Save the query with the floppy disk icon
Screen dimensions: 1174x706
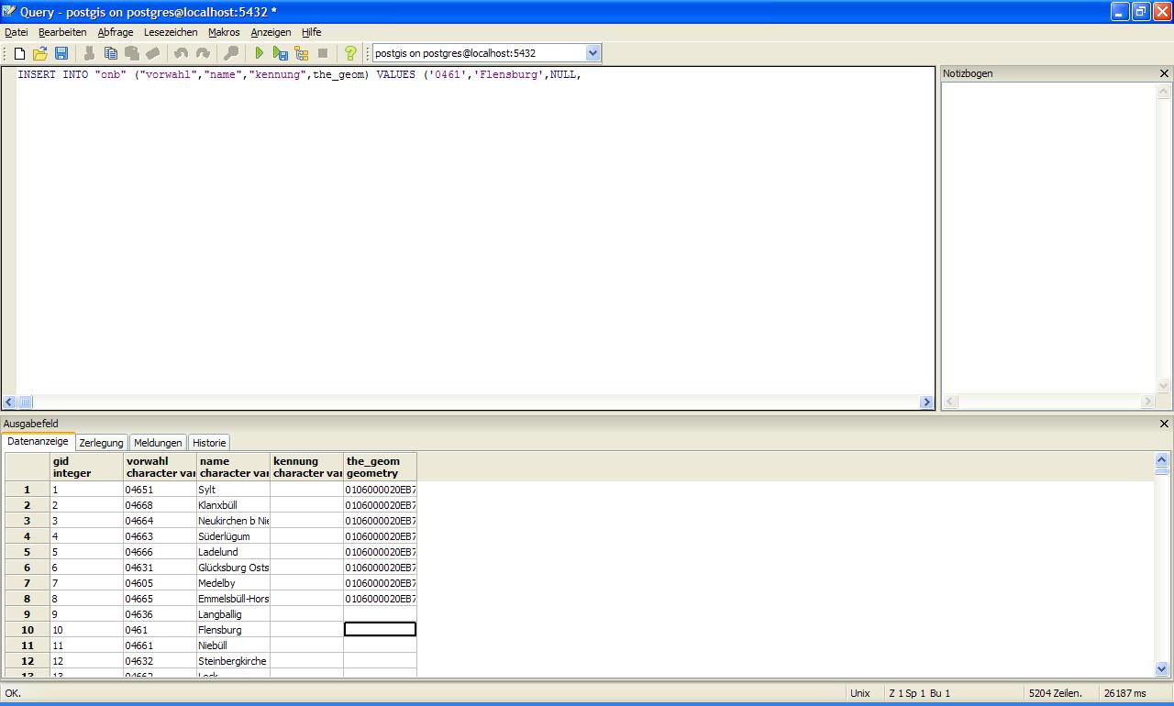click(61, 53)
